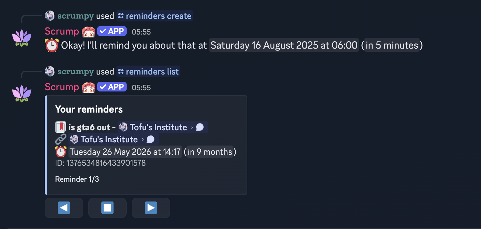The image size is (481, 229).
Task: Click the 'in 9 months' relative timestamp
Action: (210, 152)
